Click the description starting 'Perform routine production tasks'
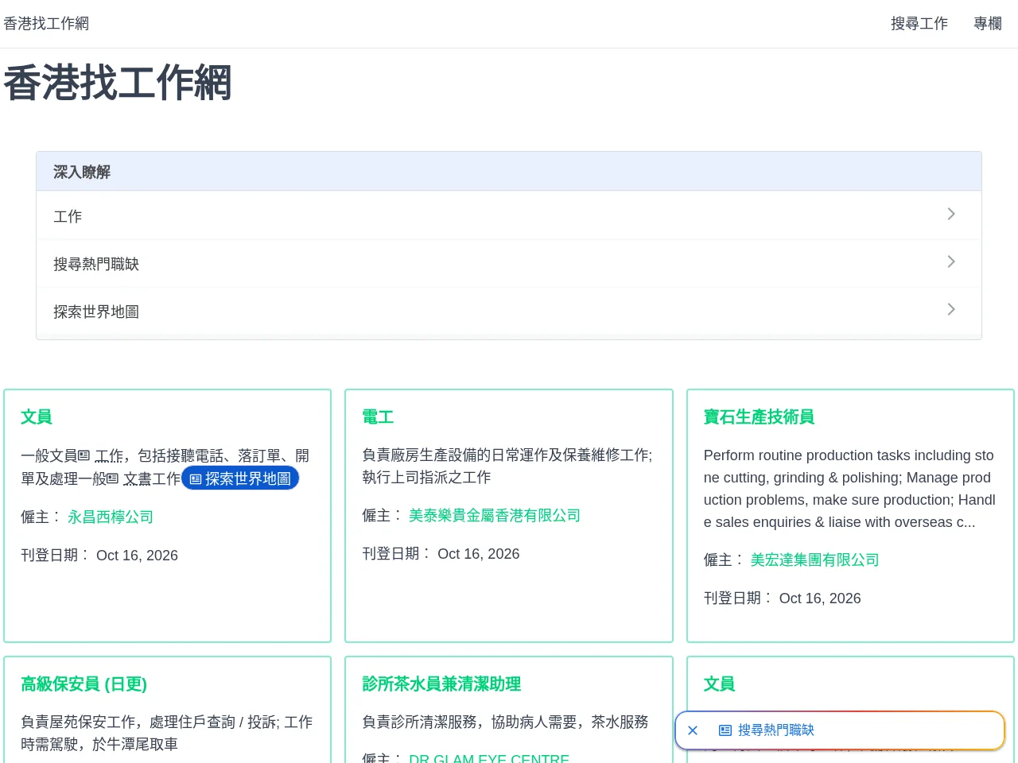Image resolution: width=1018 pixels, height=763 pixels. point(849,489)
